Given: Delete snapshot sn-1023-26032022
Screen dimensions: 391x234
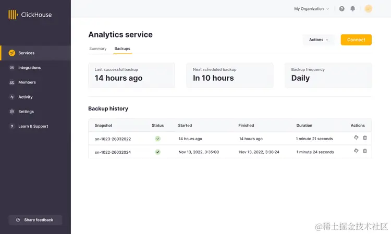Looking at the screenshot, I should (365, 138).
